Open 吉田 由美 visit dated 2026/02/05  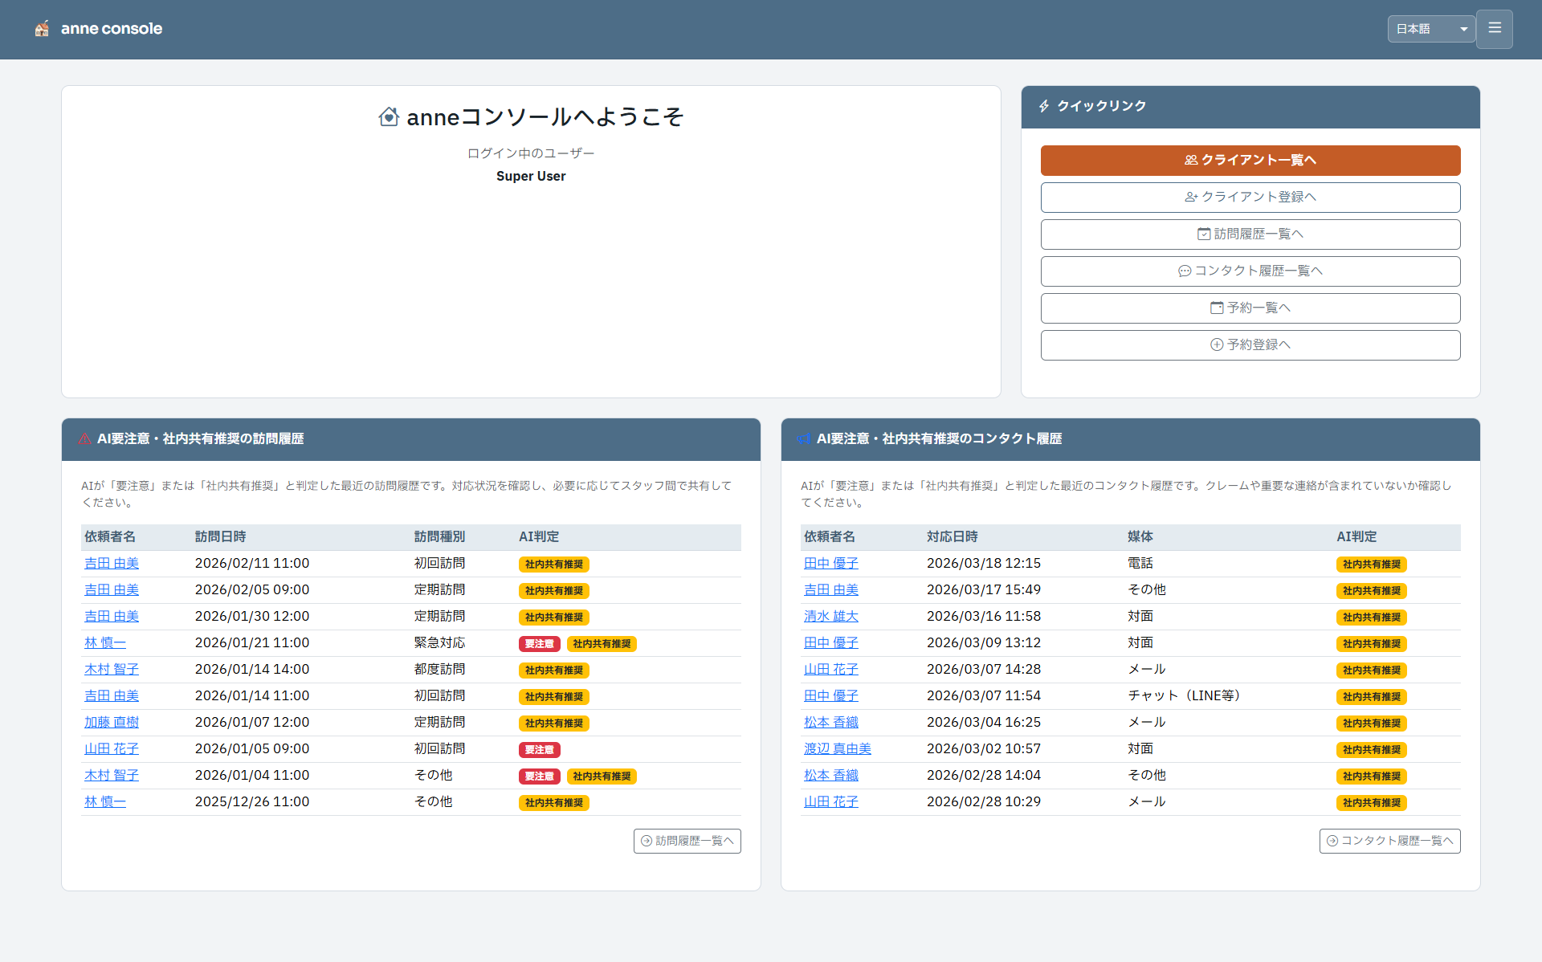112,590
